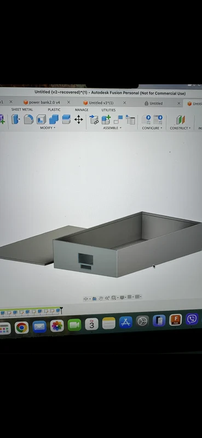
Task: Open the CONFIGURE dropdown
Action: point(152,128)
